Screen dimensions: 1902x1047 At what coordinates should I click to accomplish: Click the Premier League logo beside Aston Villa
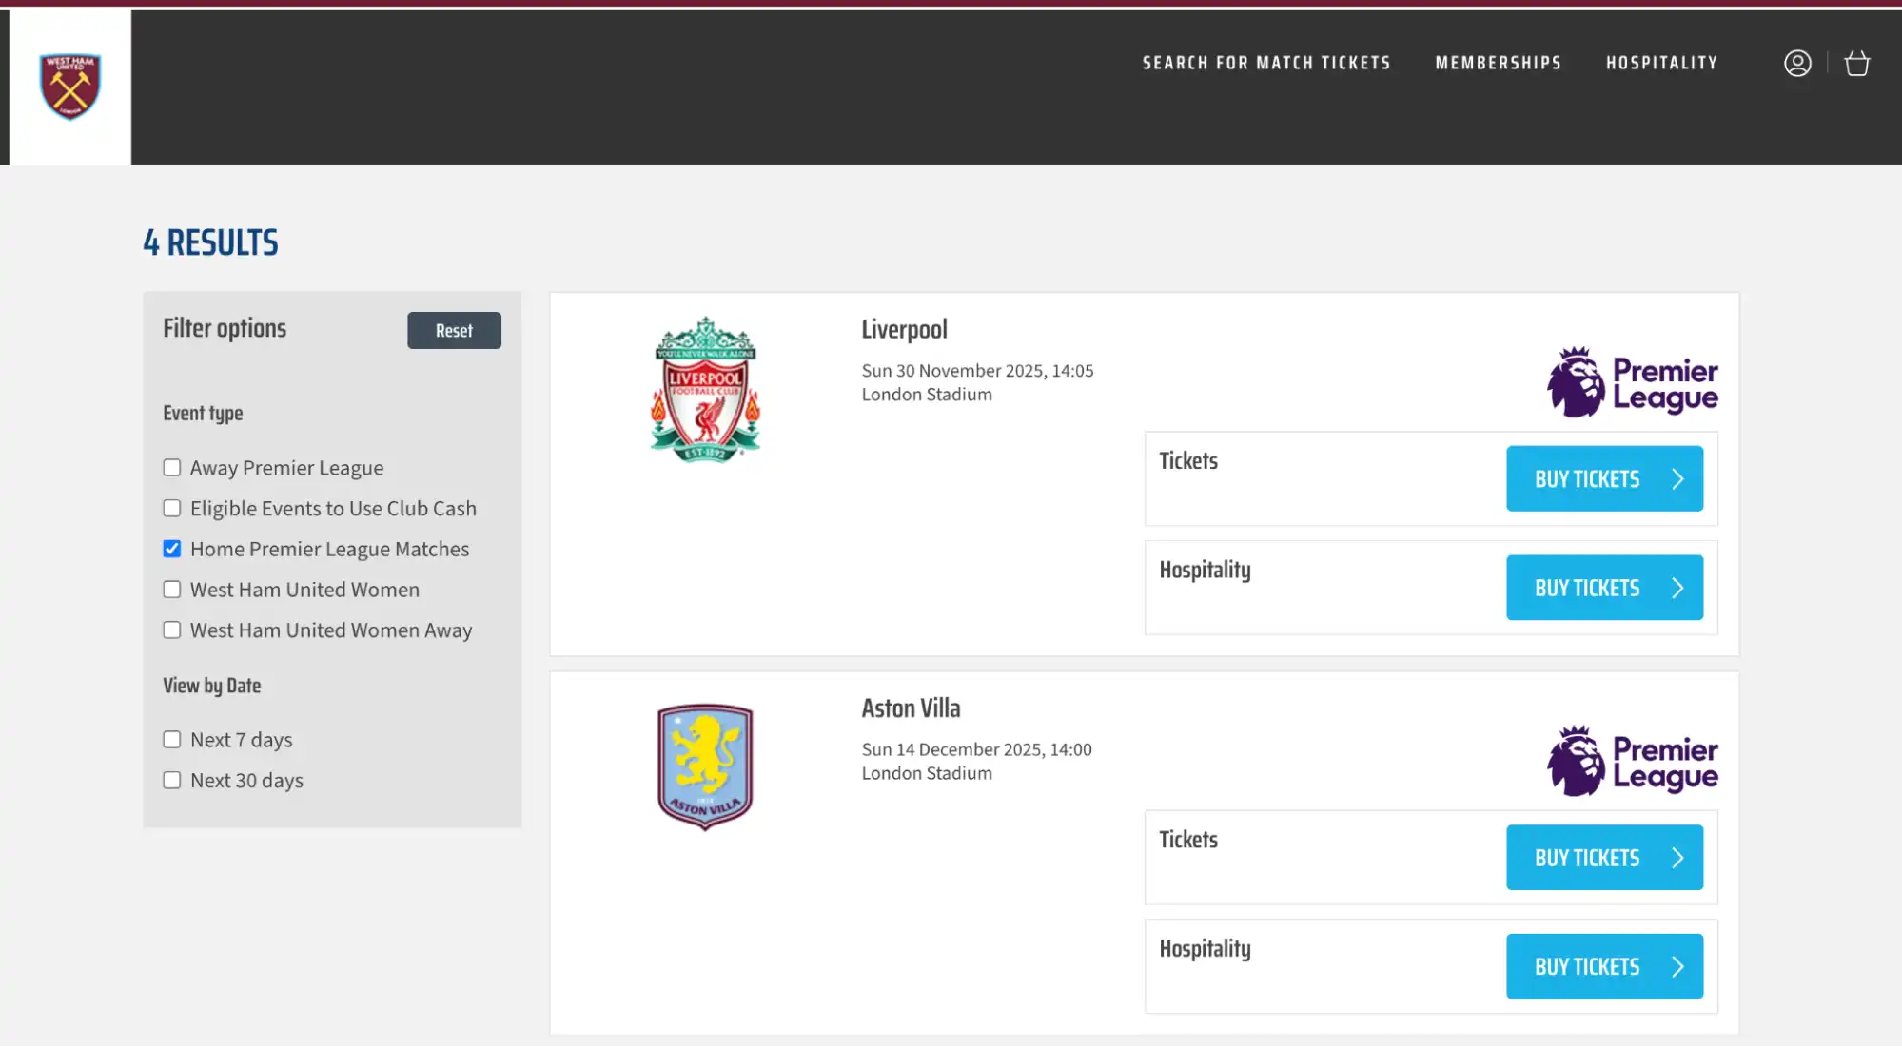[x=1631, y=761]
